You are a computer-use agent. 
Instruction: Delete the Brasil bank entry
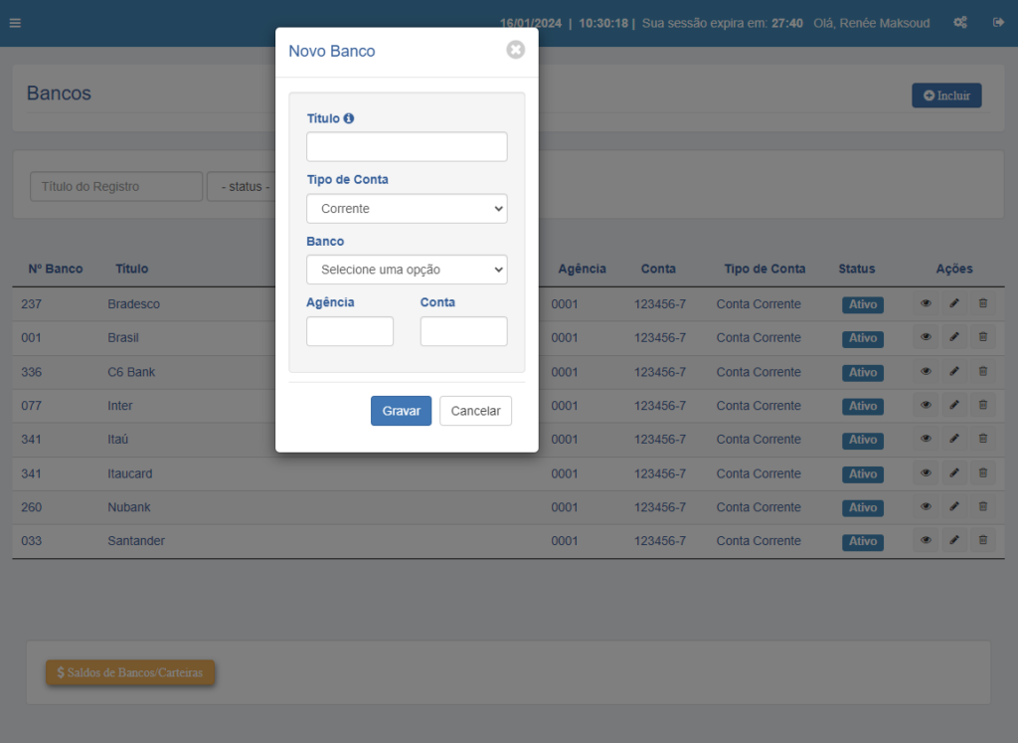983,337
